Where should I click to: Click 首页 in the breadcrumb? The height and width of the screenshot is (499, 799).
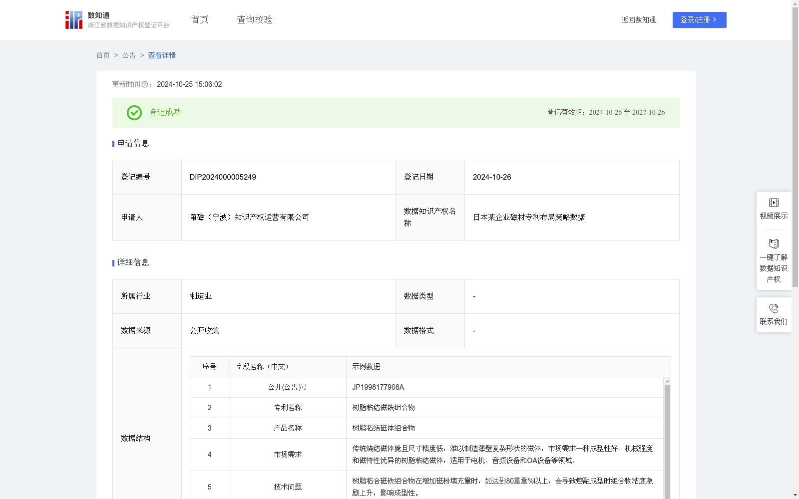103,55
